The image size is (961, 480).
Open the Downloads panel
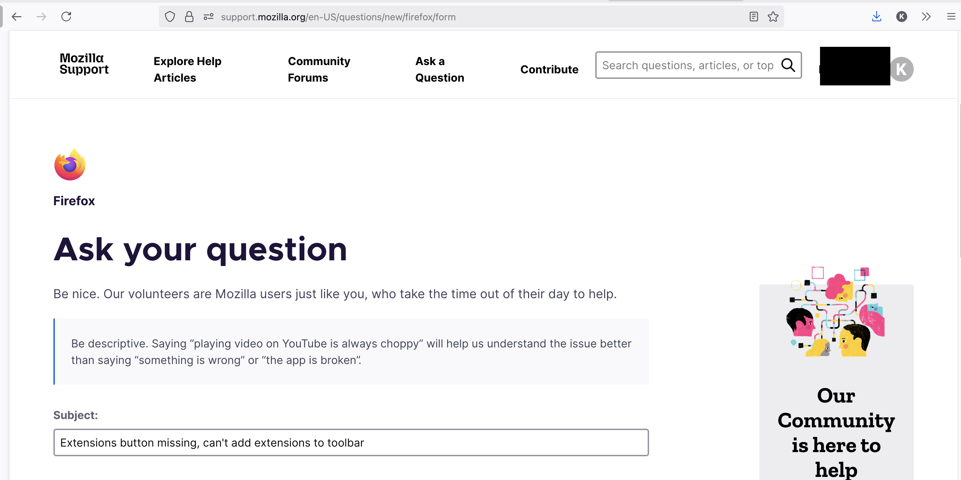coord(876,17)
